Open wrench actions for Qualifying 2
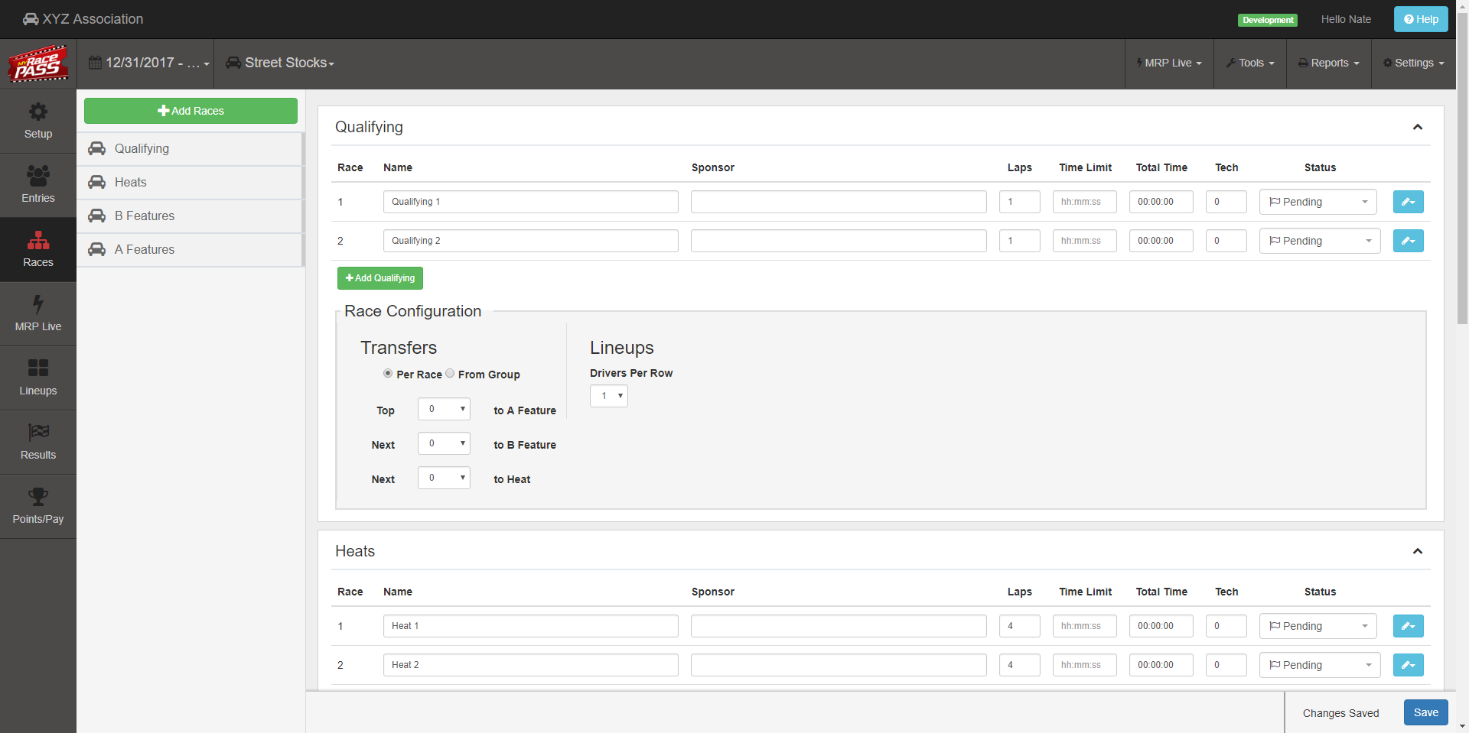 [1408, 241]
